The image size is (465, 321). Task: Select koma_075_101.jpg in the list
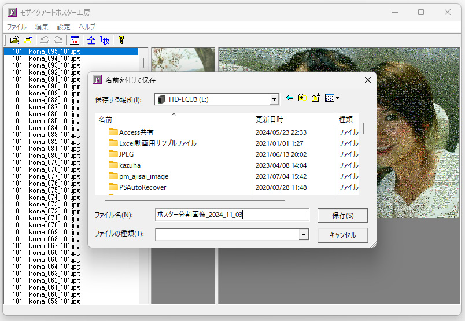(x=71, y=190)
